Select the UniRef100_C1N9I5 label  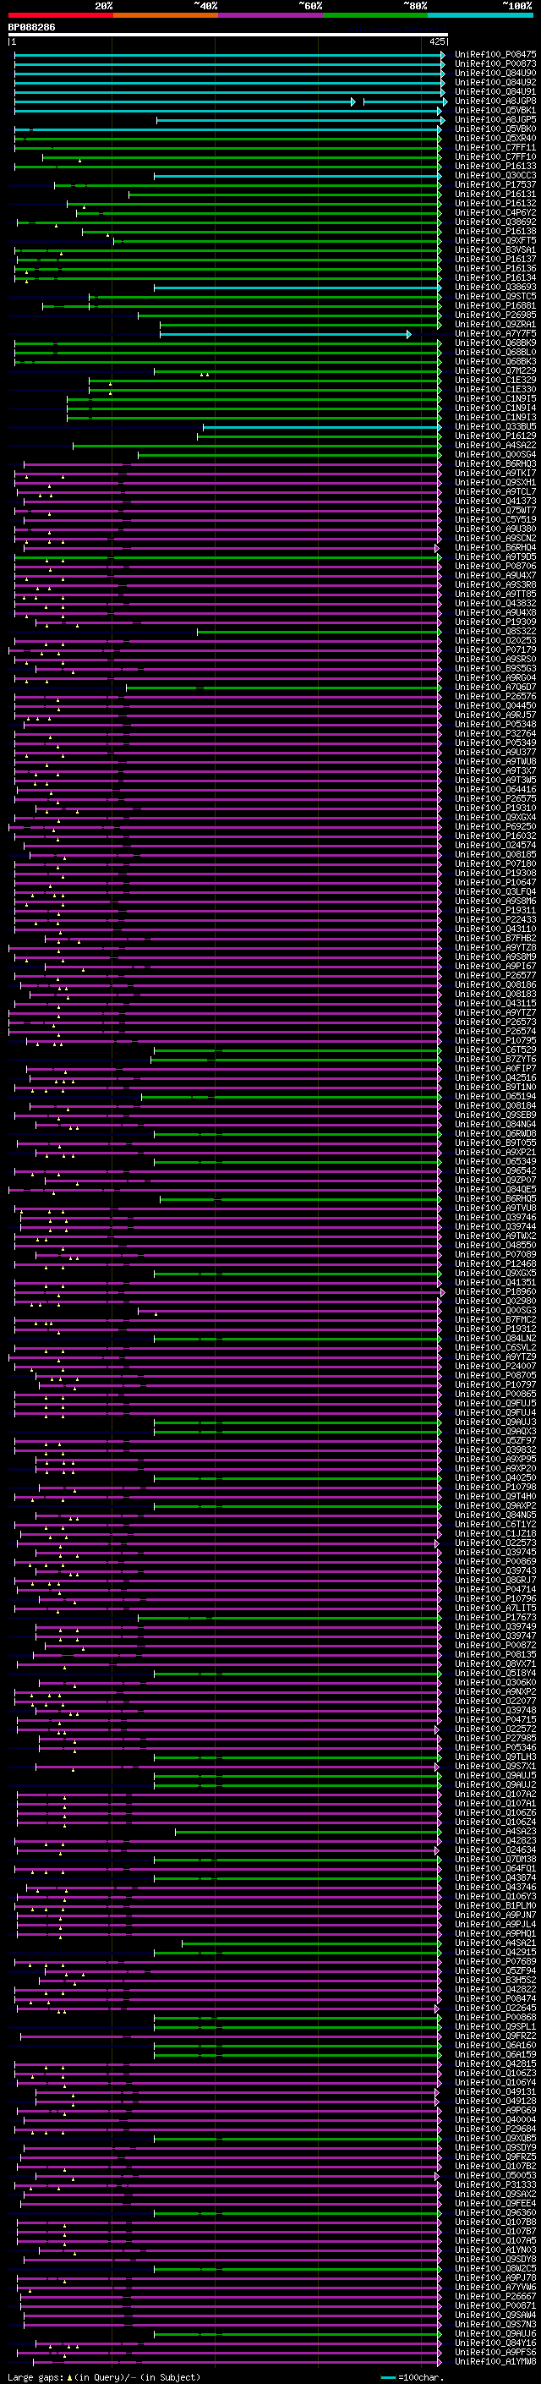[495, 399]
